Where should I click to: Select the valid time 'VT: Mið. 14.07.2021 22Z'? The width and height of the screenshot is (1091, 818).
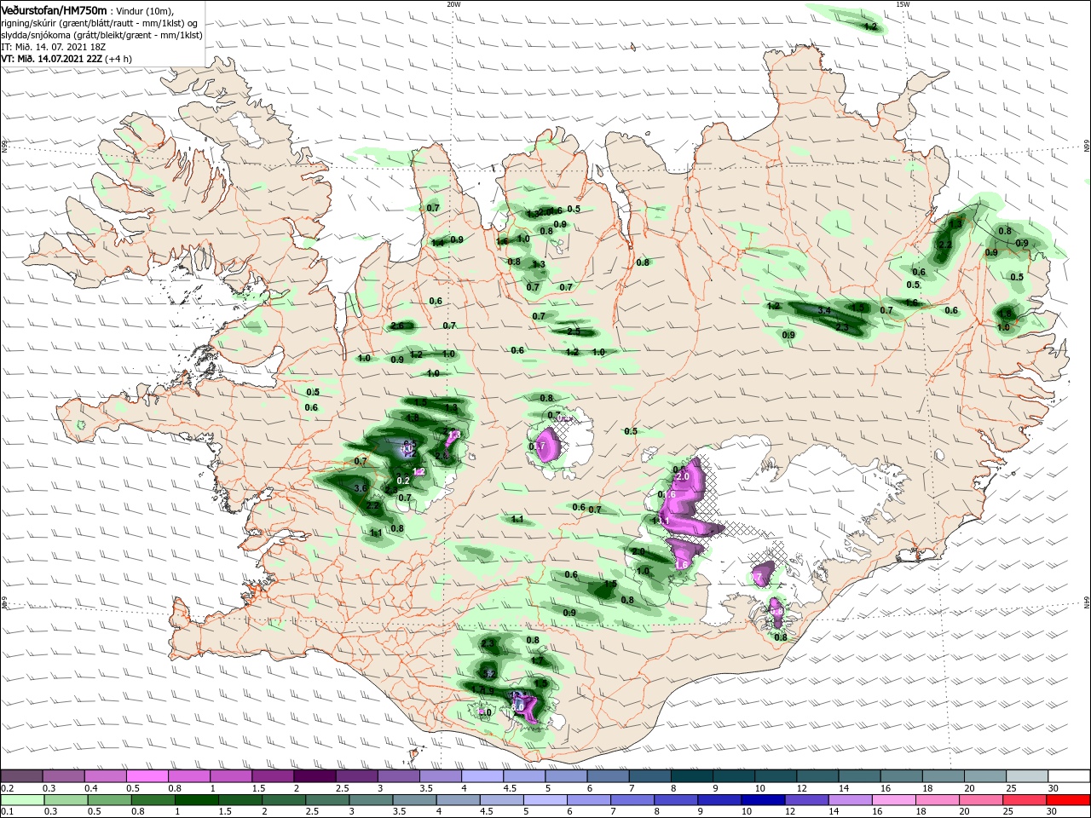(52, 59)
